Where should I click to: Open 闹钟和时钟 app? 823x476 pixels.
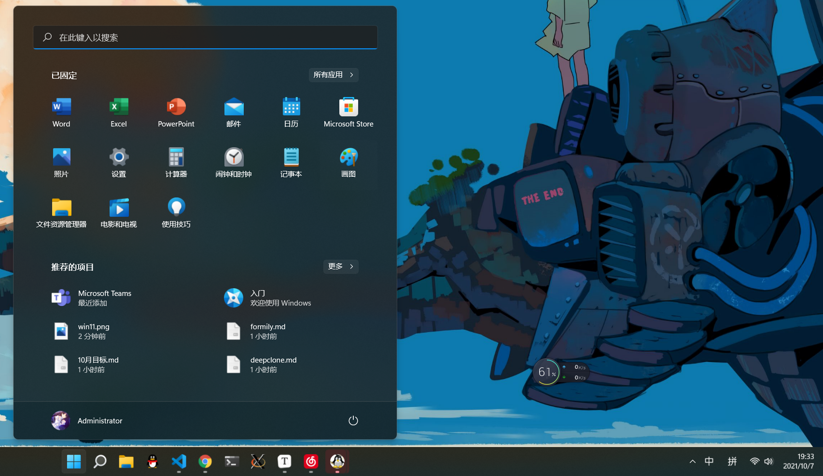(x=234, y=163)
